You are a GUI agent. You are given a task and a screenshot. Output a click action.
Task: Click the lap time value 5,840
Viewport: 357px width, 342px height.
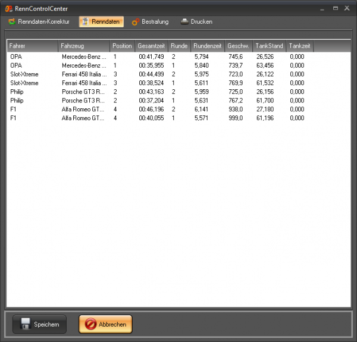coord(202,65)
